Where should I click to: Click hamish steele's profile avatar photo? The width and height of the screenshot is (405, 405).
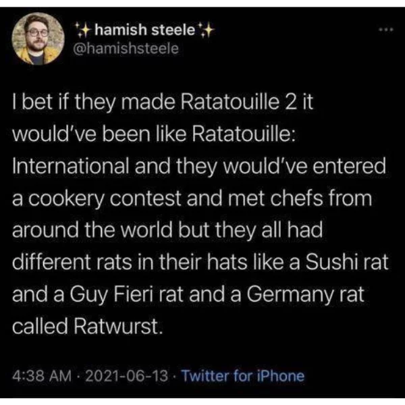(38, 38)
